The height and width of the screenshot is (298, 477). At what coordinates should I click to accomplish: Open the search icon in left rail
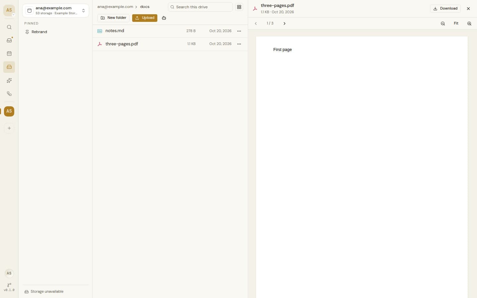(9, 27)
